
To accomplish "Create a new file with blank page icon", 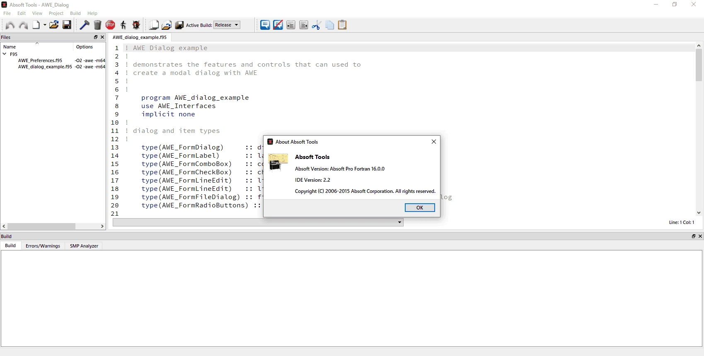I will (36, 25).
